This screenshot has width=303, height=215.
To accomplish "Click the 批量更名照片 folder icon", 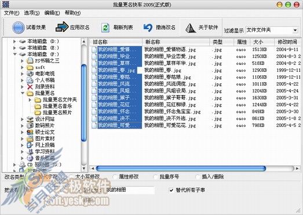I will pos(38,112).
